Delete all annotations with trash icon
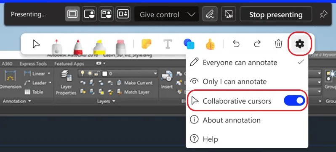Screen dimensions: 336x152 click(278, 44)
